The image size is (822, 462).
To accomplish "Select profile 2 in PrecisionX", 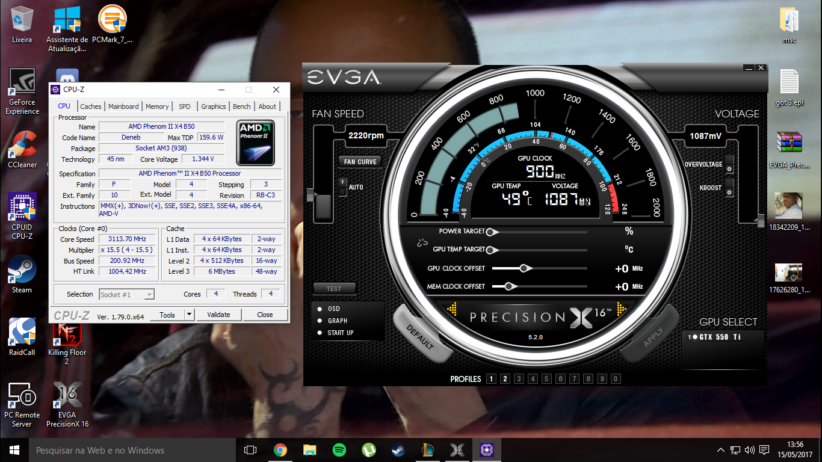I will 505,379.
